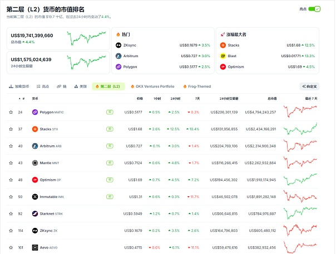The image size is (336, 254).
Task: Open the Aevo AEVO coin link
Action: [x=48, y=247]
